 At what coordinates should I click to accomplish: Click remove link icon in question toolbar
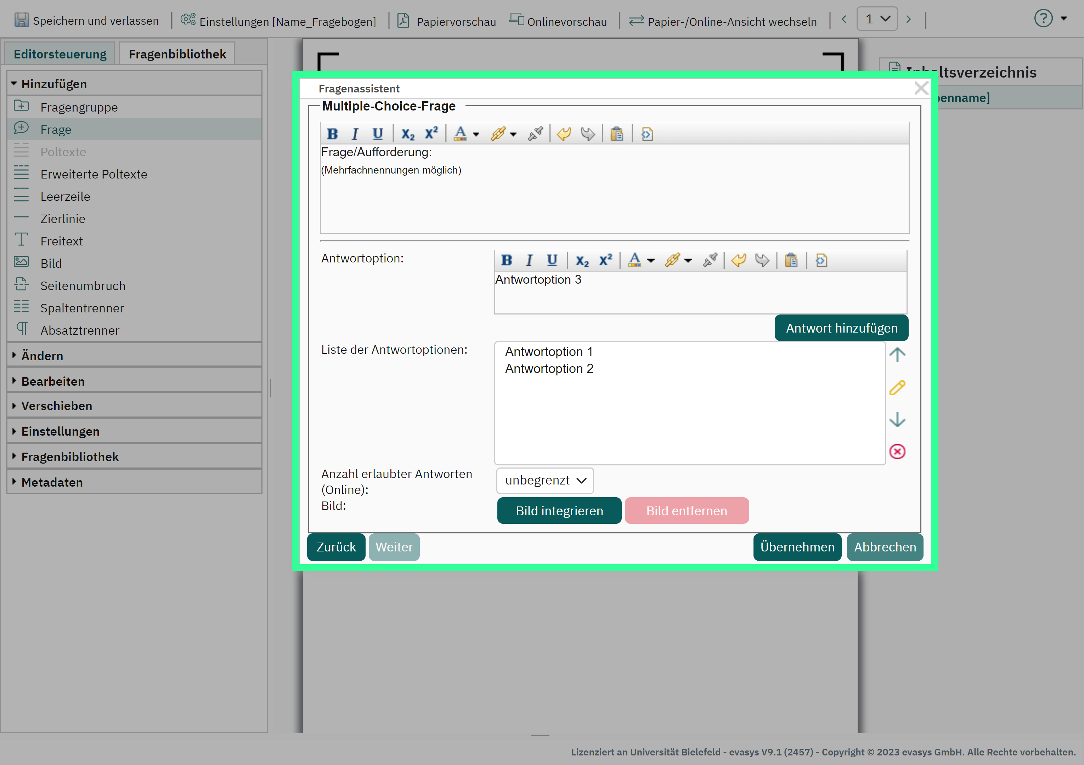pos(535,134)
